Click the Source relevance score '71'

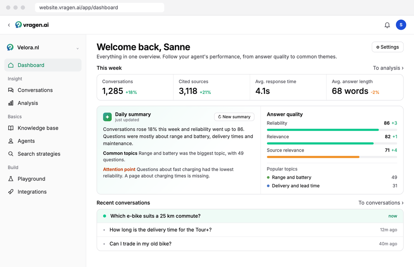[387, 150]
